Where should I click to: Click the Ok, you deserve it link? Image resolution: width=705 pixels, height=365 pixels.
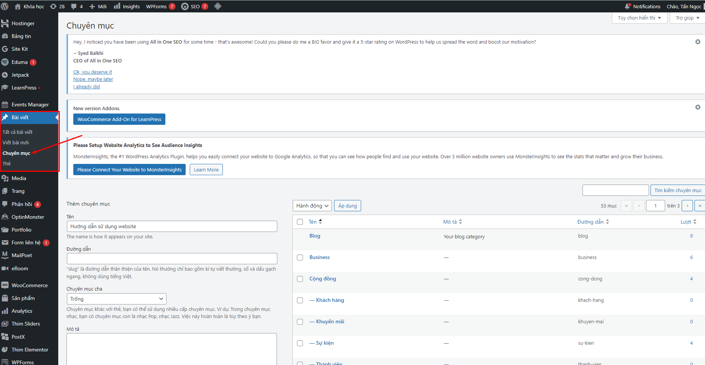click(x=92, y=72)
